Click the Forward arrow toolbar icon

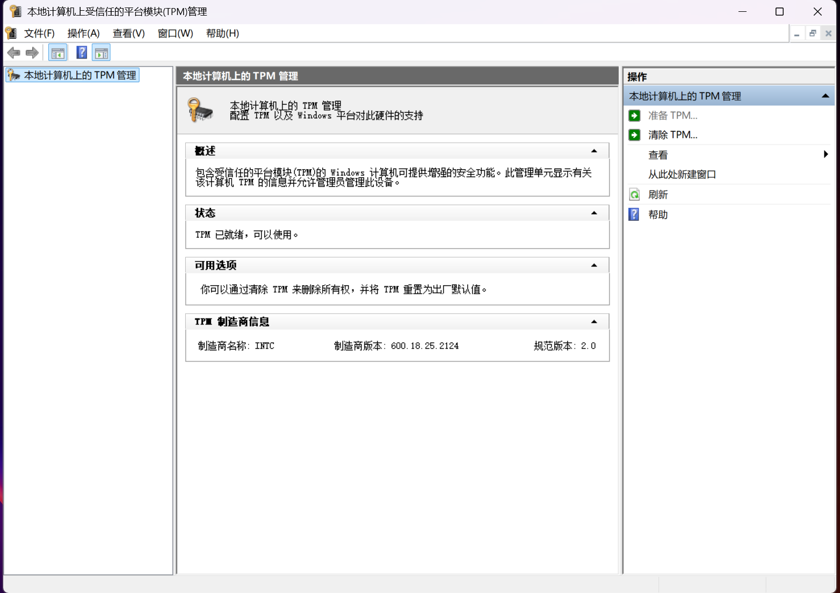(32, 53)
